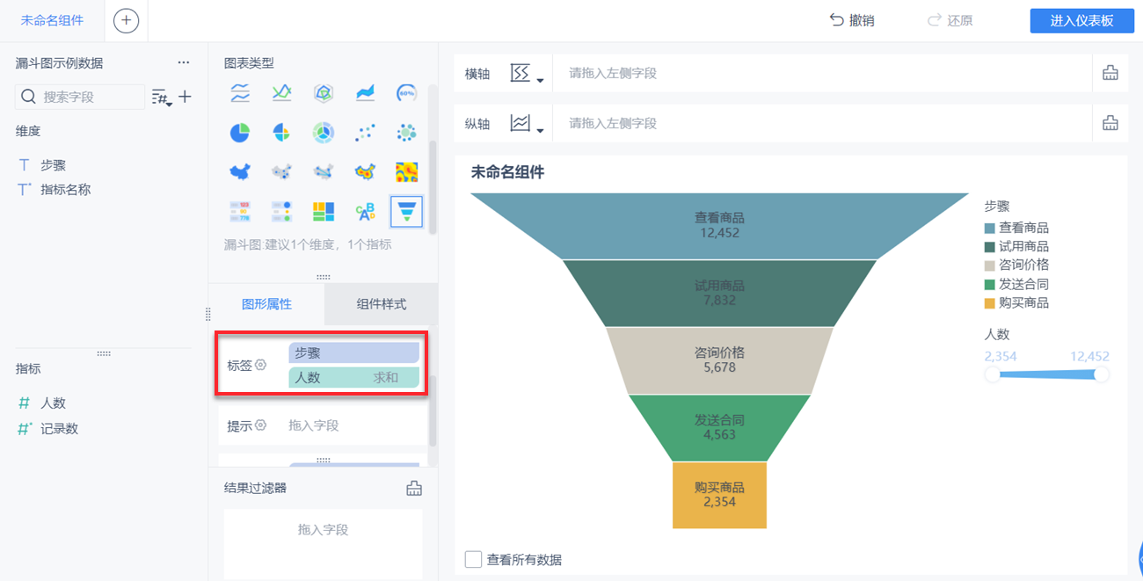Pick the numeric table chart type with 123

click(240, 211)
